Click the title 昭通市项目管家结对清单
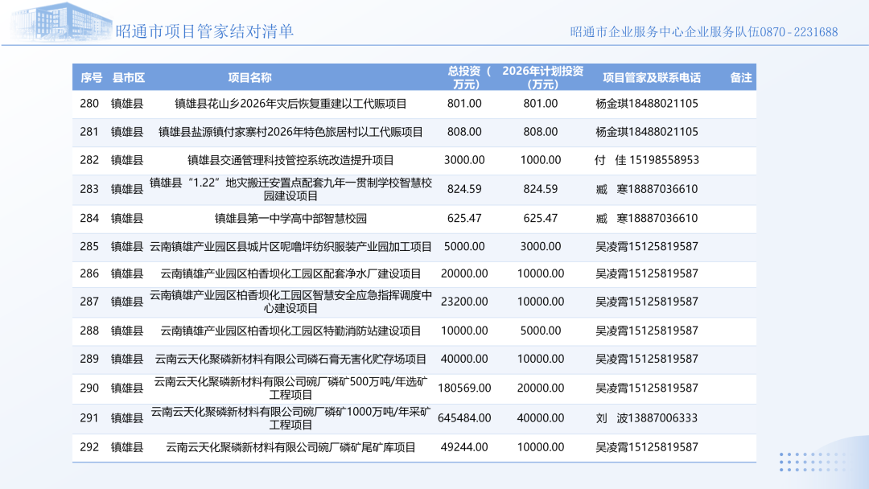869x489 pixels. tap(204, 31)
